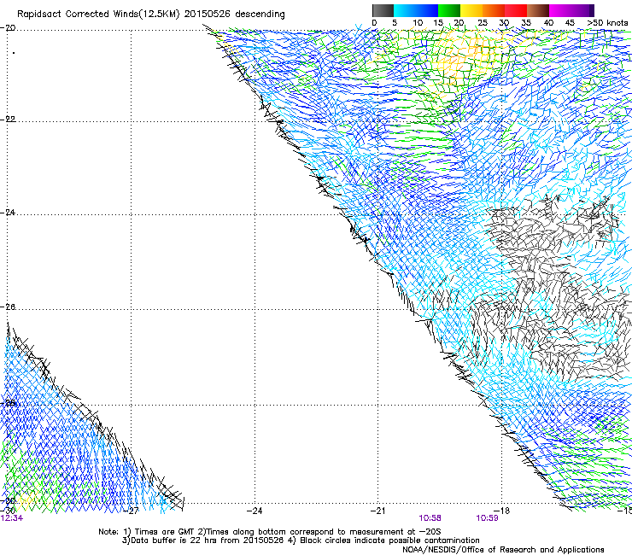
Task: Click the -21 longitude axis label
Action: click(377, 511)
